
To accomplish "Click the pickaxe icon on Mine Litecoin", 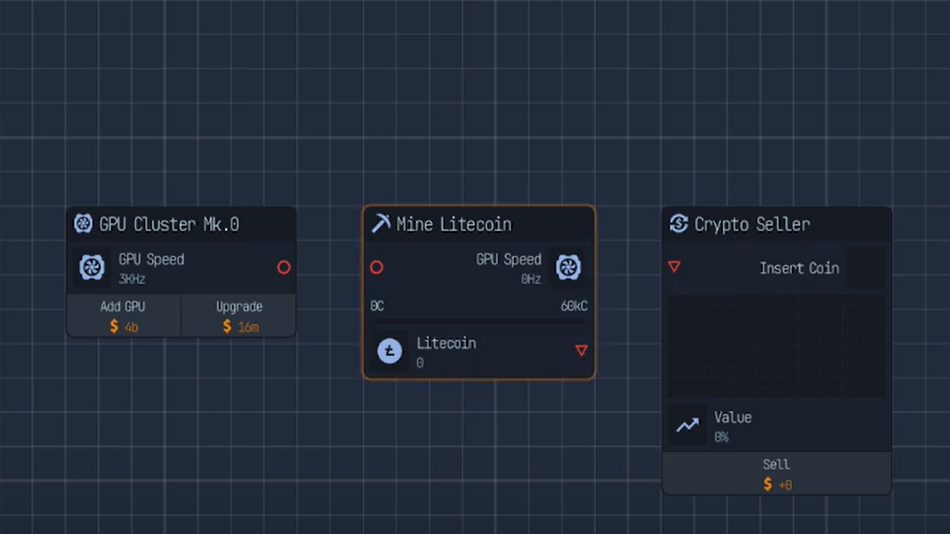I will (381, 223).
